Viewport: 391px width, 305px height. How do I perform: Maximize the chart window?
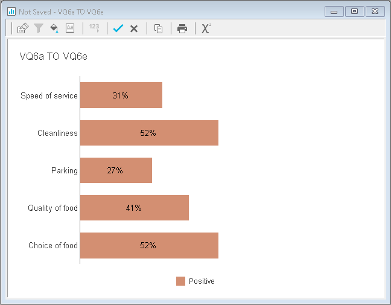coord(354,11)
